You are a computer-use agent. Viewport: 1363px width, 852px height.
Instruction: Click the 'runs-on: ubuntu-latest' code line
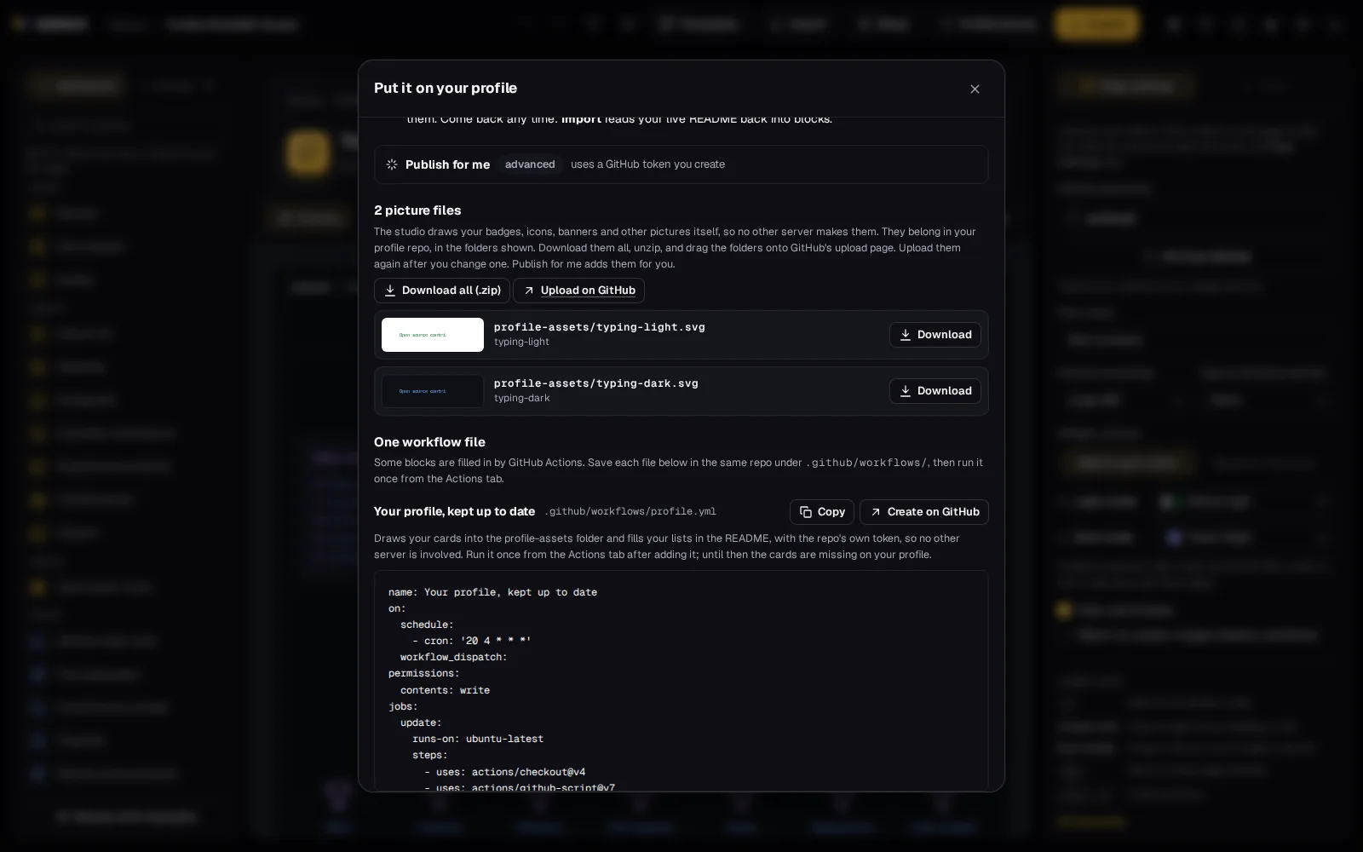(478, 739)
